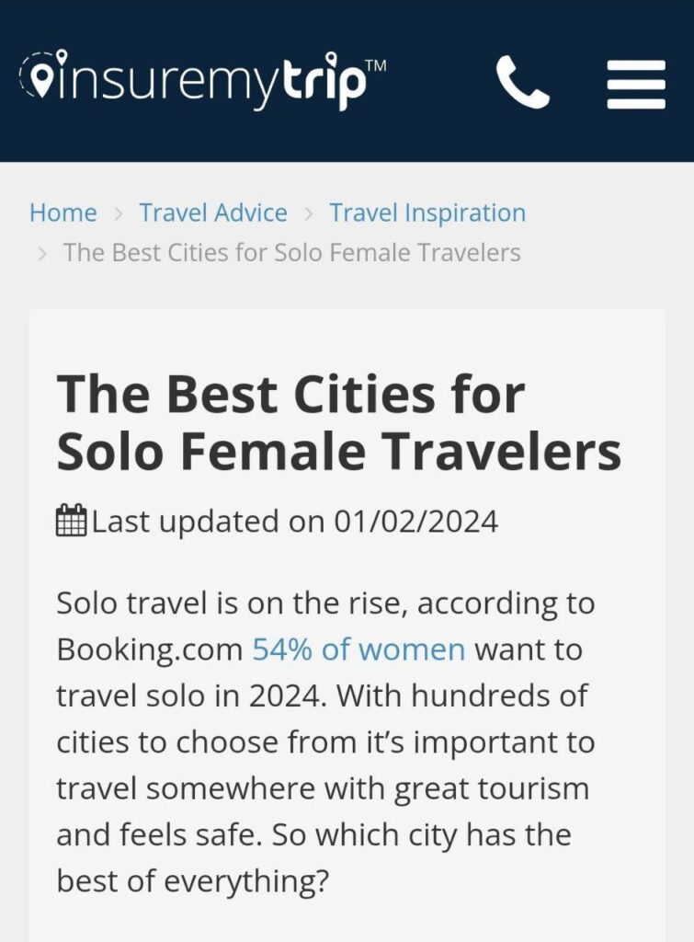Viewport: 694px width, 942px height.
Task: Open the hamburger navigation menu
Action: [636, 84]
